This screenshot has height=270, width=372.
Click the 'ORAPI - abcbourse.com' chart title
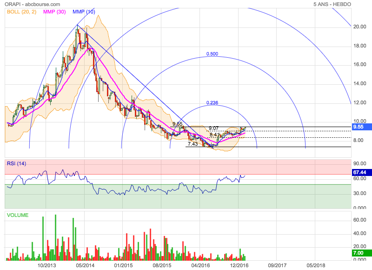coord(32,4)
